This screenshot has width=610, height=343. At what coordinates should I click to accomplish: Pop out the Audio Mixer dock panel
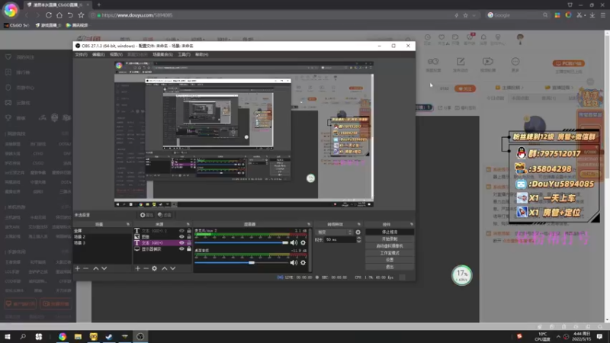(309, 224)
